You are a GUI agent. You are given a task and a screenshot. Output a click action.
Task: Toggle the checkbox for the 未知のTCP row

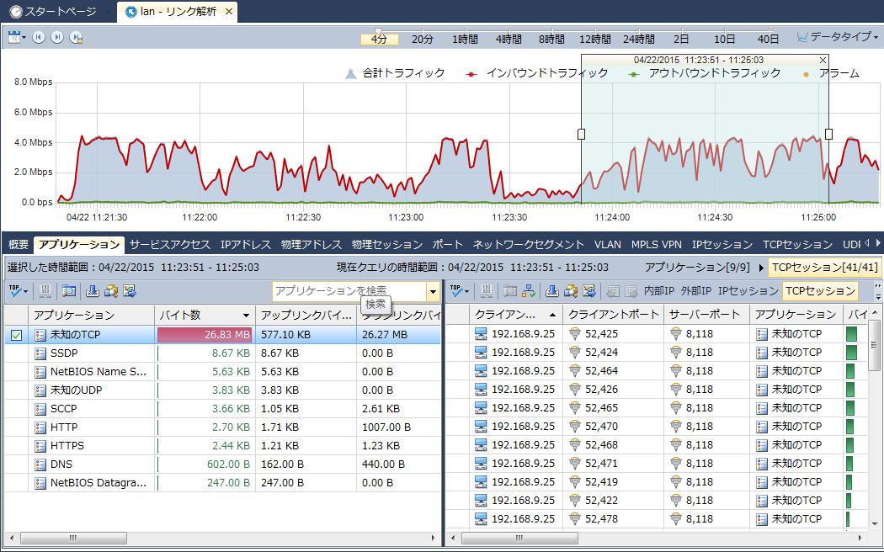[x=16, y=335]
